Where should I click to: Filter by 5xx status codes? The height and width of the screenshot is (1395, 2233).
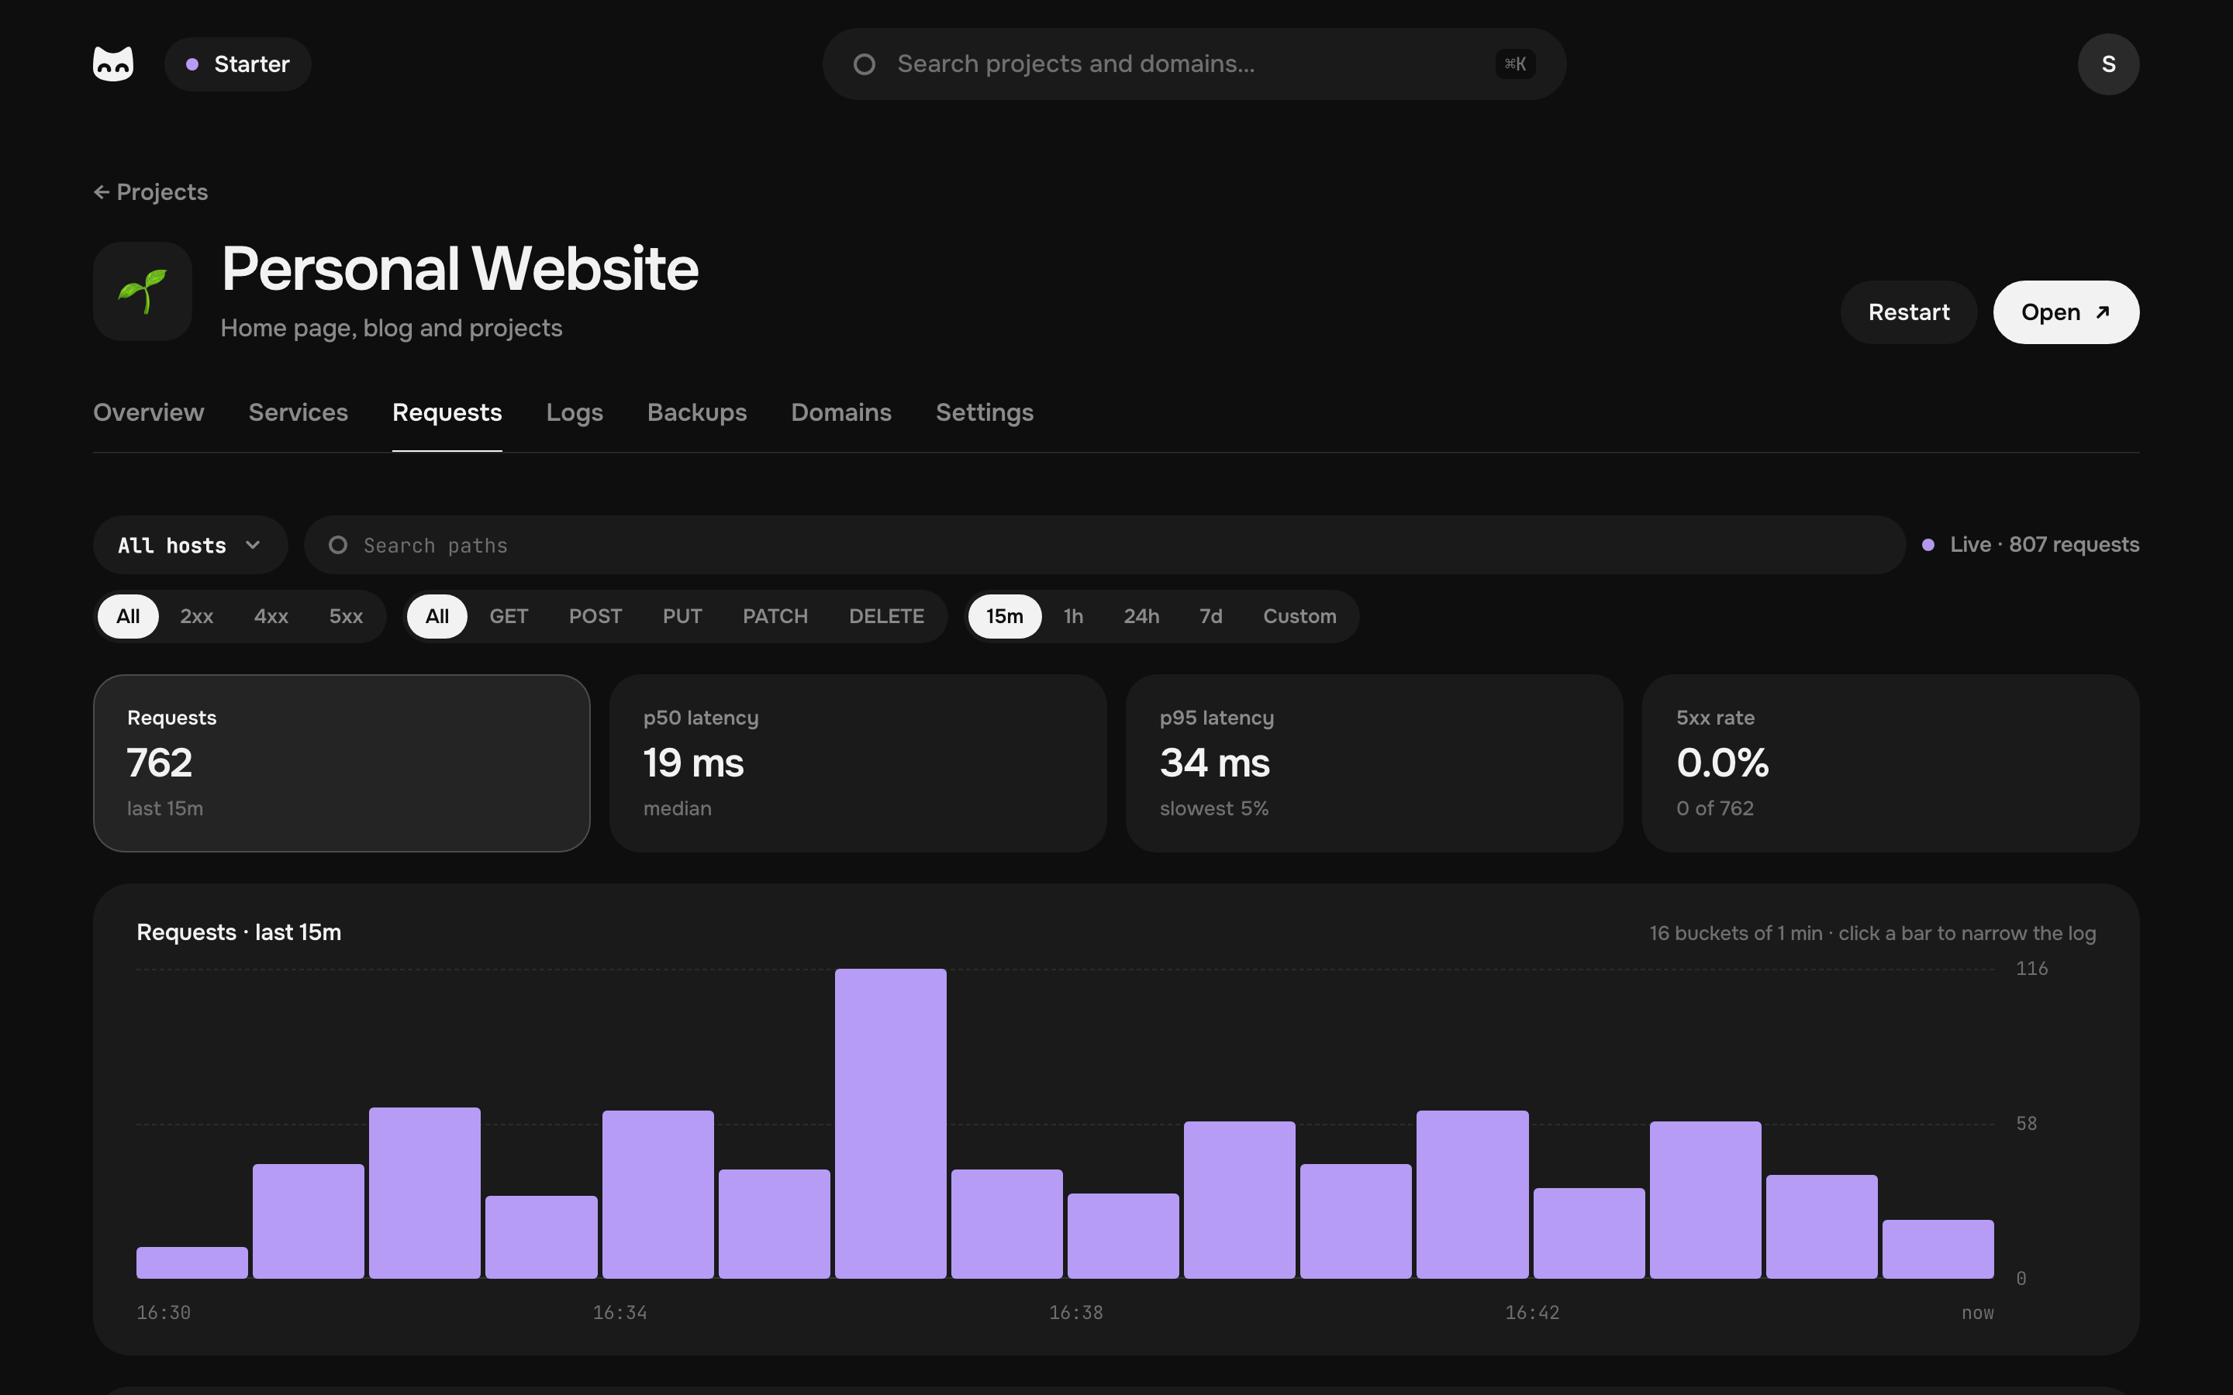point(346,616)
